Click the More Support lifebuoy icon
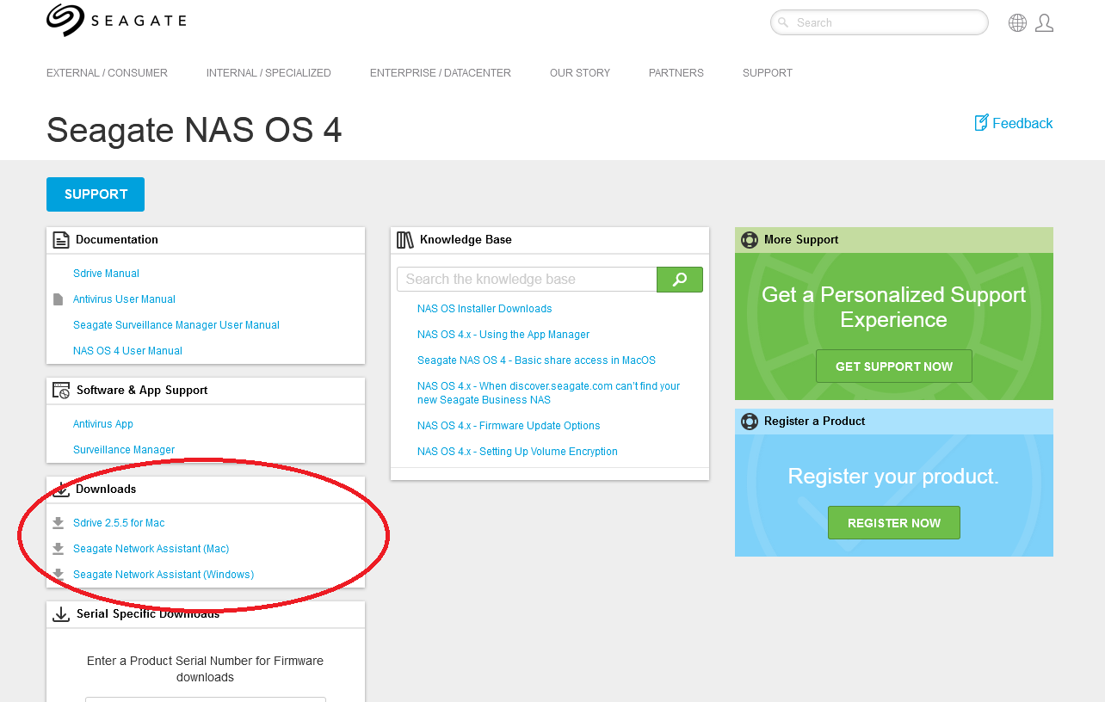Screen dimensions: 1105x702 pyautogui.click(x=750, y=240)
